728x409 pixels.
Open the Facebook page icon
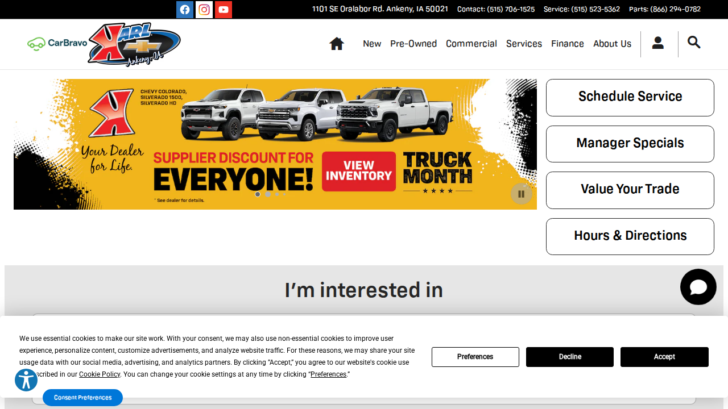pyautogui.click(x=184, y=9)
